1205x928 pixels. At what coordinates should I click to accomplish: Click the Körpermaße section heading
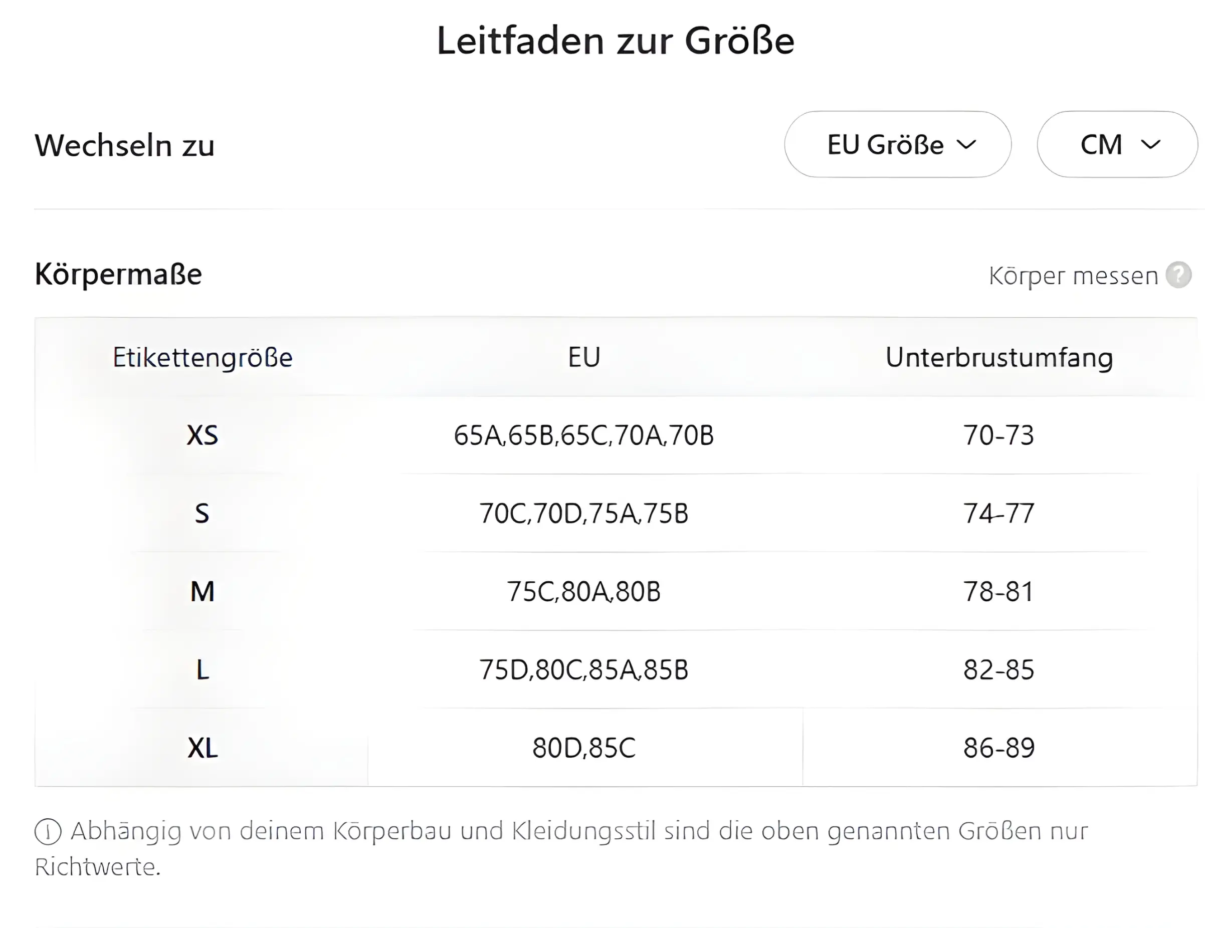tap(119, 274)
